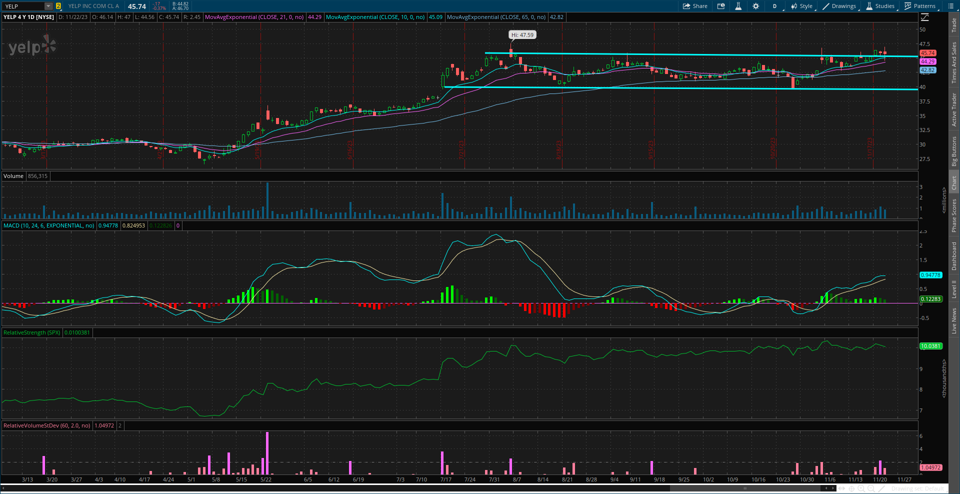Click the flask Edit Studies icon

tap(738, 6)
